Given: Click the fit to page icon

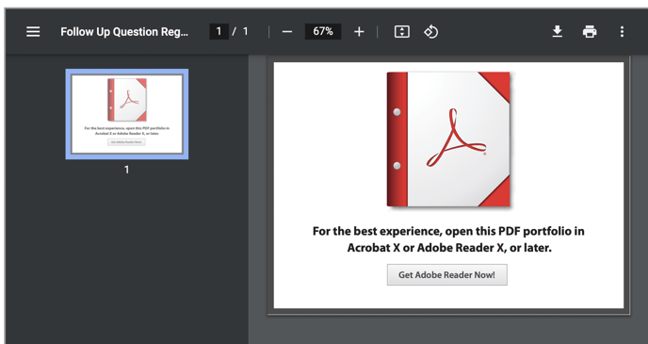Looking at the screenshot, I should coord(401,32).
